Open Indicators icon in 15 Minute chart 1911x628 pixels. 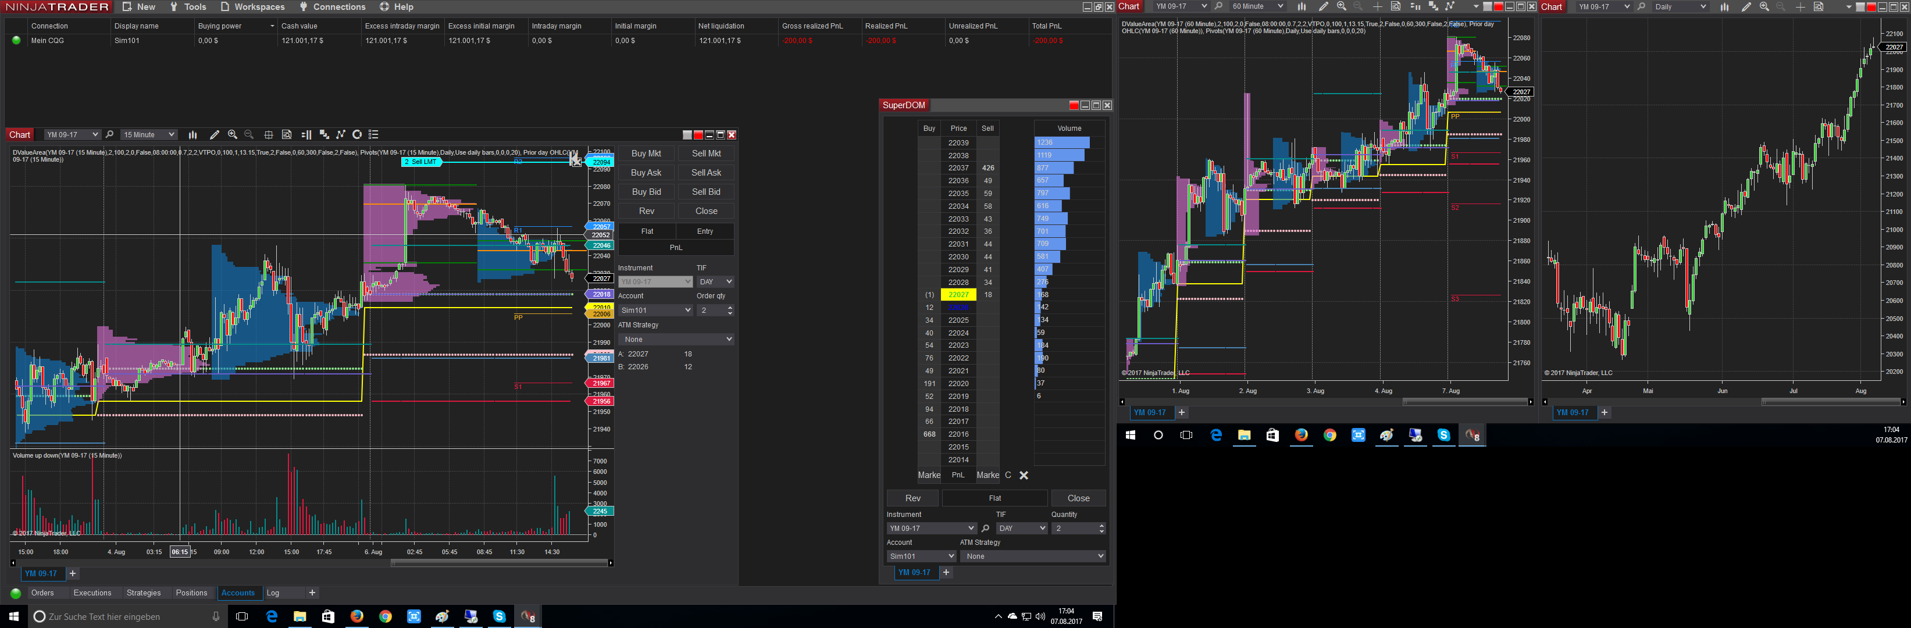(341, 135)
